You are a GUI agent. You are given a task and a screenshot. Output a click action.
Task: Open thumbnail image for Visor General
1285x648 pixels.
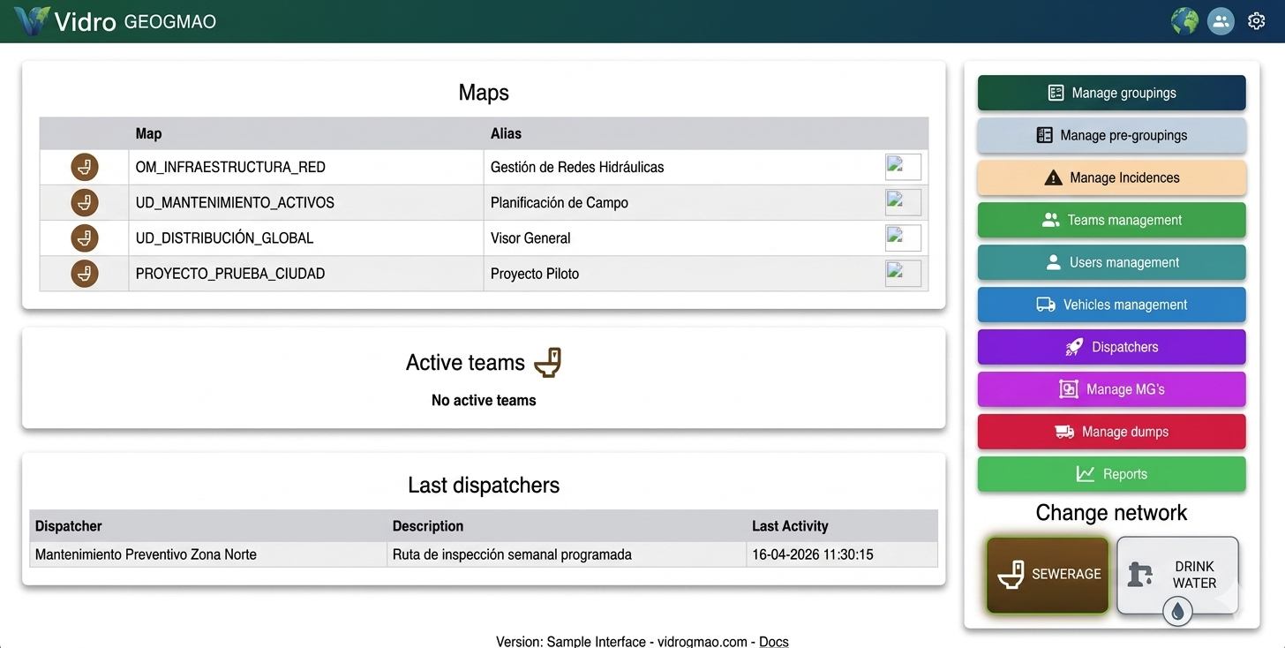click(x=903, y=237)
